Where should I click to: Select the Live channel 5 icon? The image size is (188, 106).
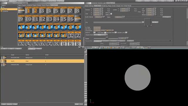click(x=35, y=43)
